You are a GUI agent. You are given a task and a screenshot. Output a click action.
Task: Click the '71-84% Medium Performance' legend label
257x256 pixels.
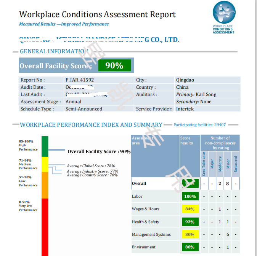[x=28, y=164]
